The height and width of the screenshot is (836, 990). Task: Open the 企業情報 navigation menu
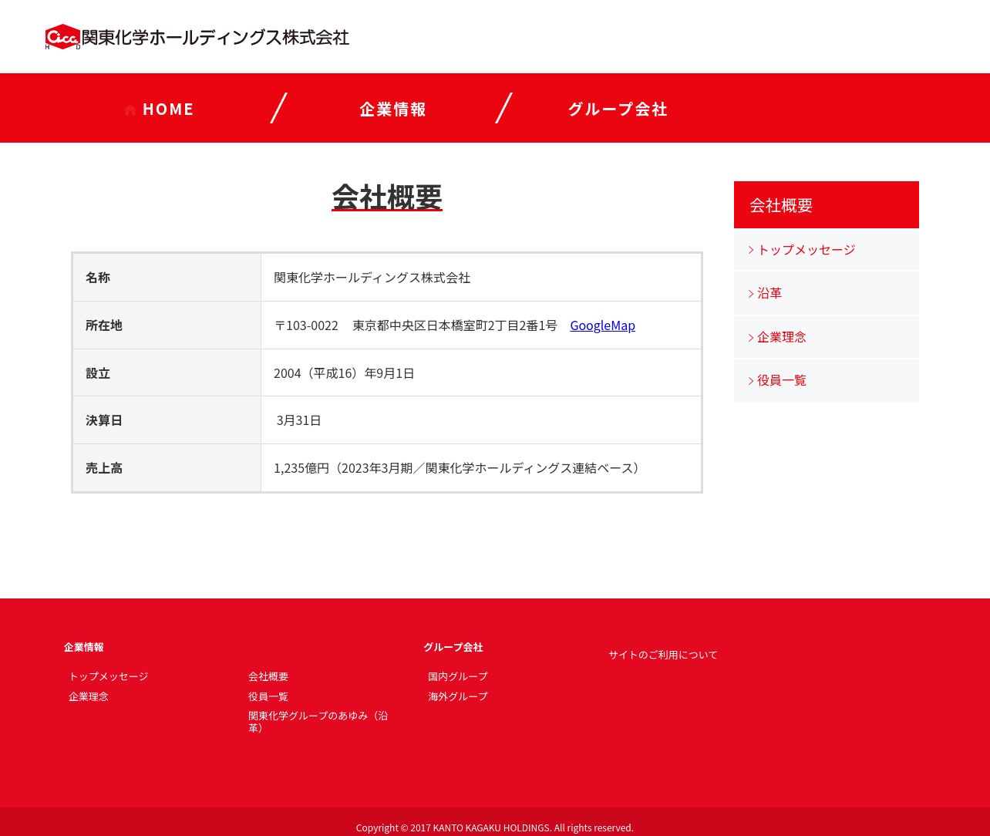click(x=392, y=110)
